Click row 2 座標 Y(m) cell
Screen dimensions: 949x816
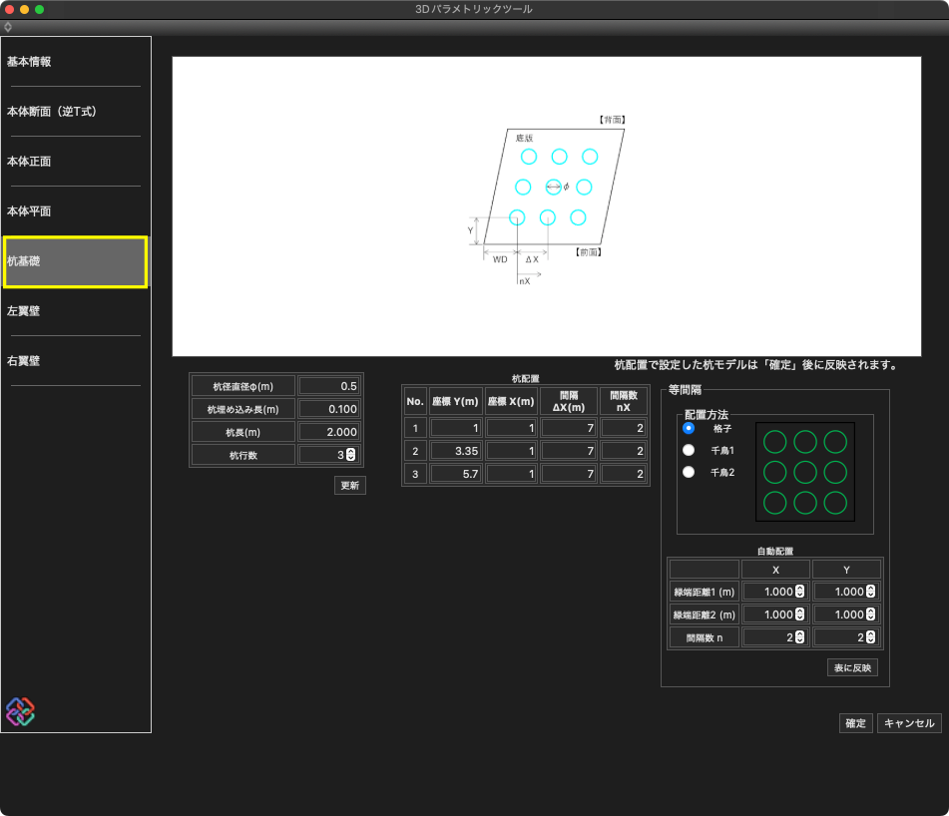point(456,451)
